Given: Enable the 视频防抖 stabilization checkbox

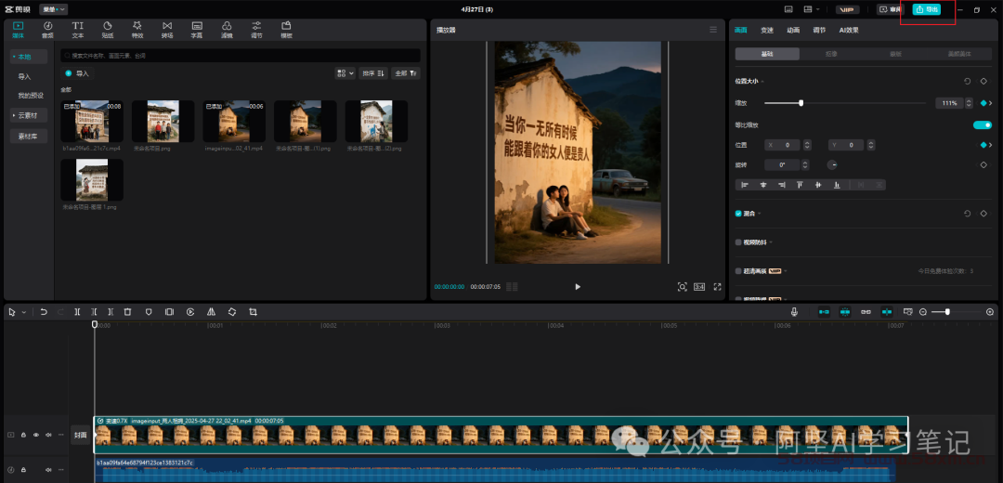Looking at the screenshot, I should coord(738,242).
